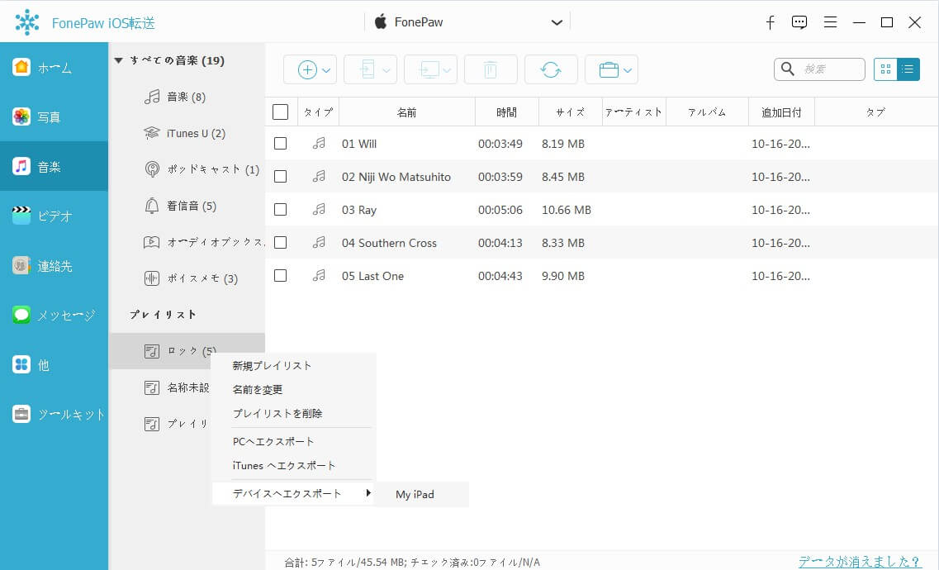
Task: Open the ホーム home section
Action: [x=54, y=68]
